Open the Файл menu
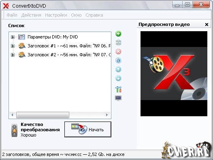This screenshot has width=213, height=160. click(x=12, y=15)
